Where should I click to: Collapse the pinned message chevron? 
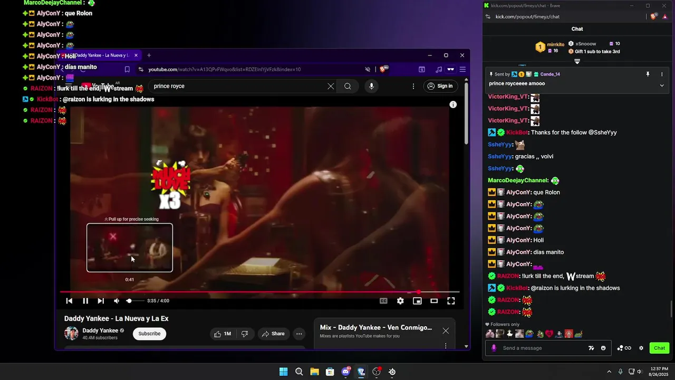point(662,85)
